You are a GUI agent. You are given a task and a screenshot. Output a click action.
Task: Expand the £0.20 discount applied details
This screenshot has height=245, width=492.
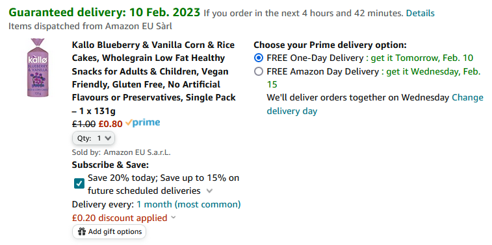(174, 218)
